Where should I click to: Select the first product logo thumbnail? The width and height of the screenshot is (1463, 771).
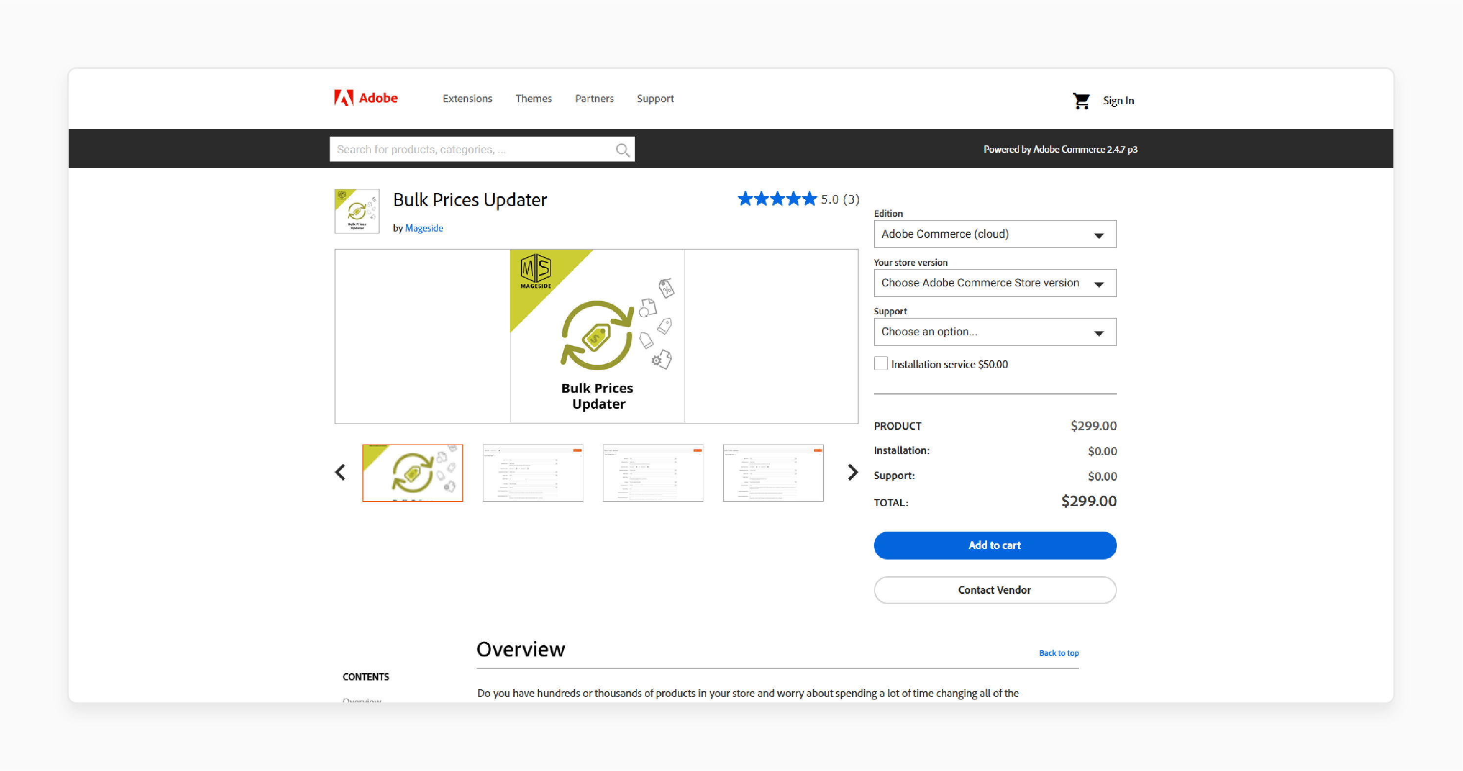point(412,473)
